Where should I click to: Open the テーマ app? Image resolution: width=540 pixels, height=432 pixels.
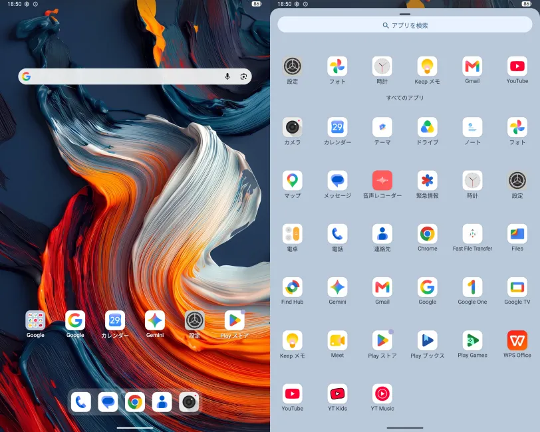[x=382, y=127]
